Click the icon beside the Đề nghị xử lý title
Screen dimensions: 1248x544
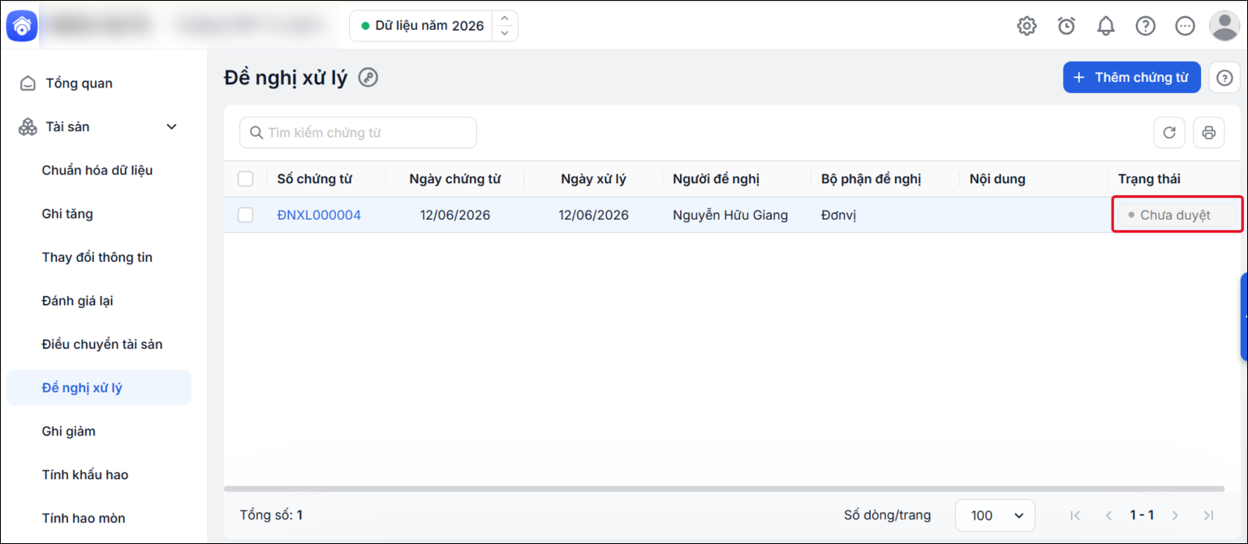(368, 78)
